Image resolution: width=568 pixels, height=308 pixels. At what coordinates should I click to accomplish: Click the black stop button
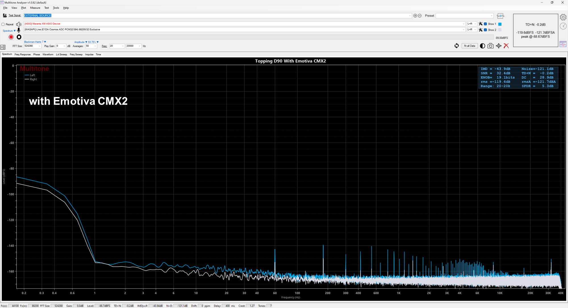[19, 37]
